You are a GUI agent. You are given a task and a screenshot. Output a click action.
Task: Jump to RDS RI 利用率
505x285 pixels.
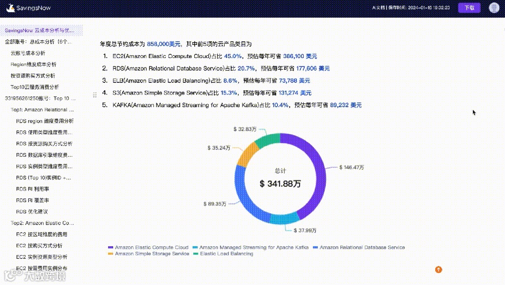[33, 189]
